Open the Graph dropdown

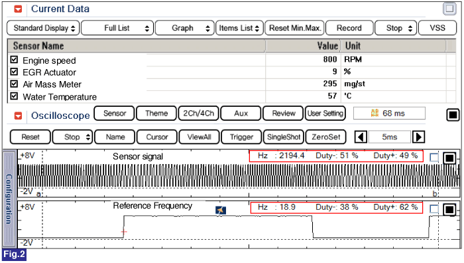click(x=185, y=28)
